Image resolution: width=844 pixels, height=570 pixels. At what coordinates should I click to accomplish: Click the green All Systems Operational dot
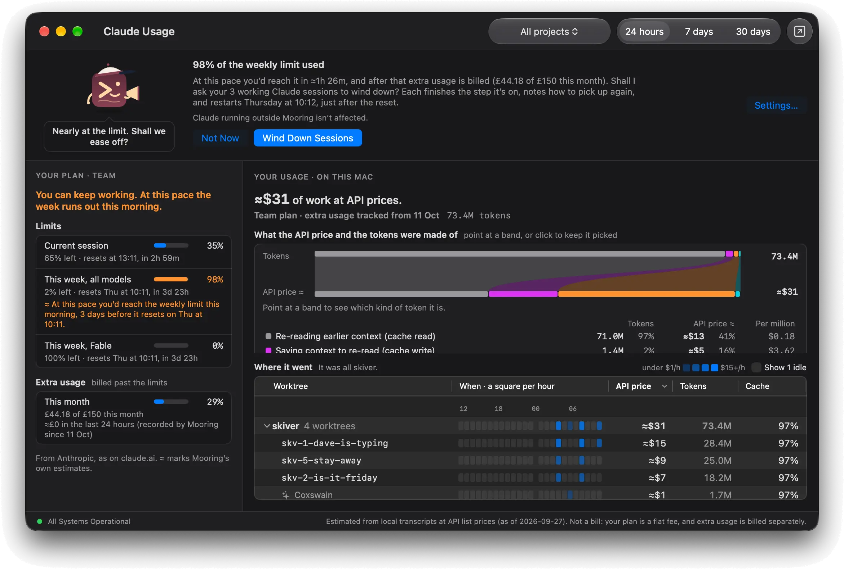click(x=40, y=521)
